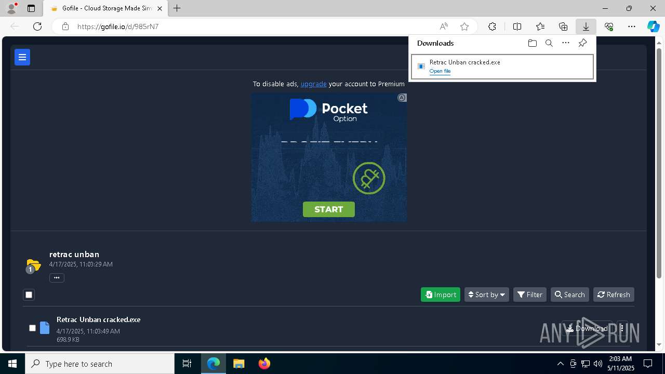
Task: Open downloads folder from Downloads panel
Action: click(532, 43)
